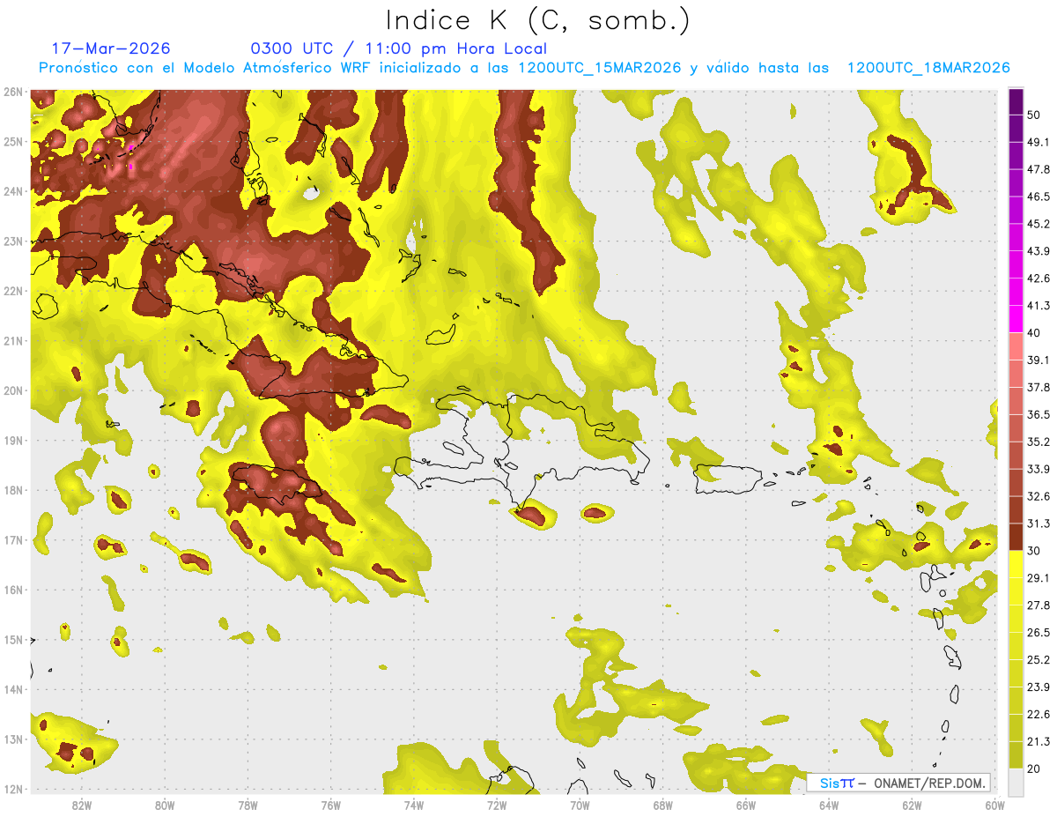Click the colorbar value "49.1"

[1039, 142]
